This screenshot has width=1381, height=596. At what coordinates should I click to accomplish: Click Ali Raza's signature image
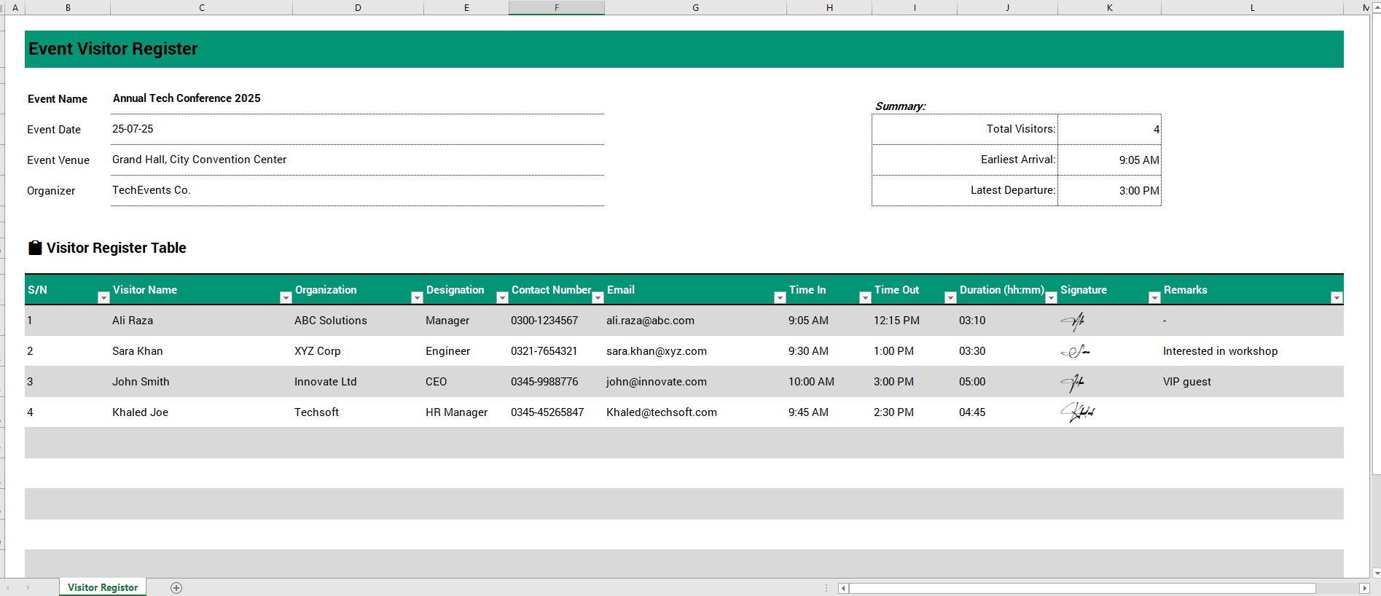click(x=1073, y=321)
